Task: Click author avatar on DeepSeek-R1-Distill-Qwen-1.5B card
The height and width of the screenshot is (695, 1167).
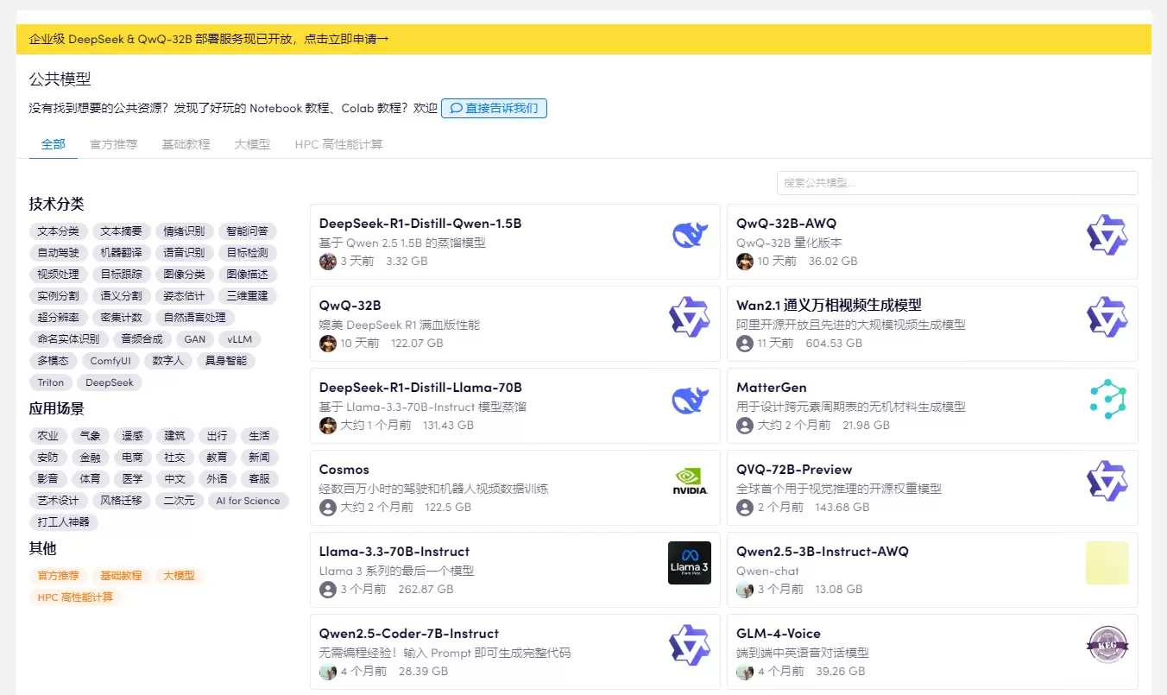Action: (x=328, y=262)
